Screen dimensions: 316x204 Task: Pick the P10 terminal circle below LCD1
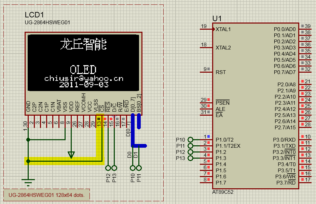coord(133,168)
